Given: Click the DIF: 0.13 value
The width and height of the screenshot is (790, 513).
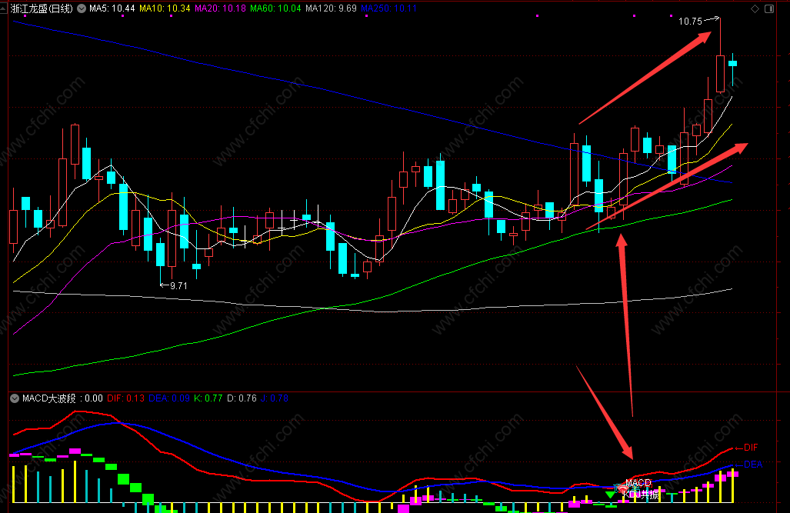Looking at the screenshot, I should coord(125,398).
